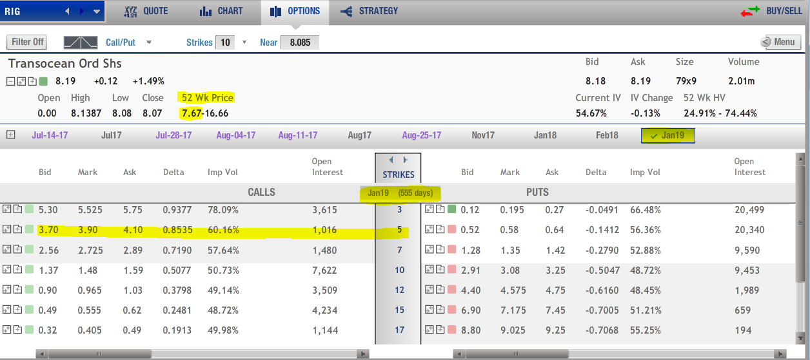Viewport: 810px width, 360px height.
Task: Switch to the Chart tab
Action: [x=221, y=11]
